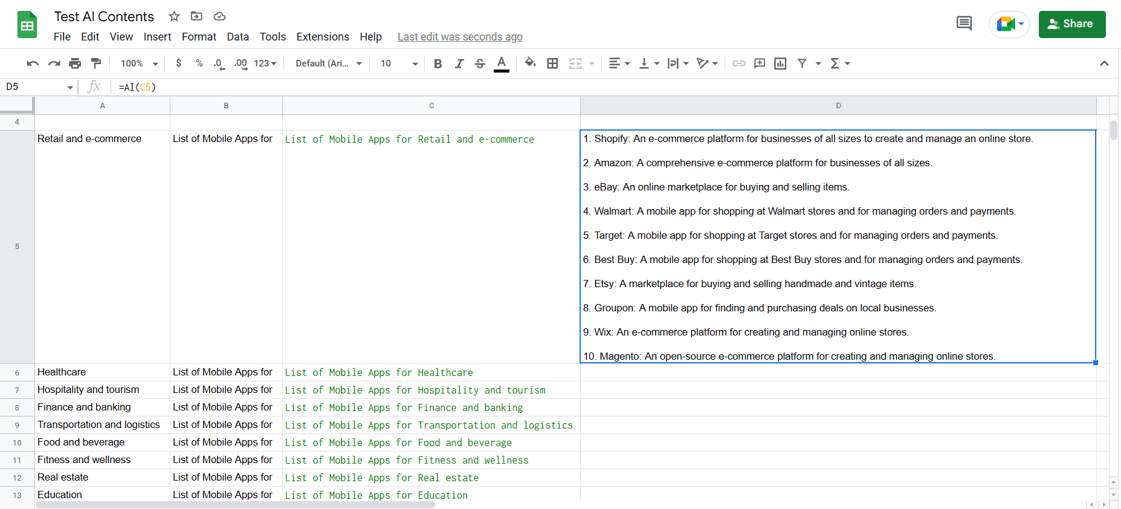Screen dimensions: 1121x509
Task: Select column D header
Action: pos(838,106)
